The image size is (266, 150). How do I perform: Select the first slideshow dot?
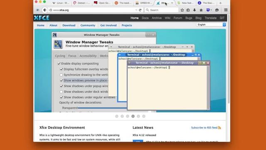[117, 116]
